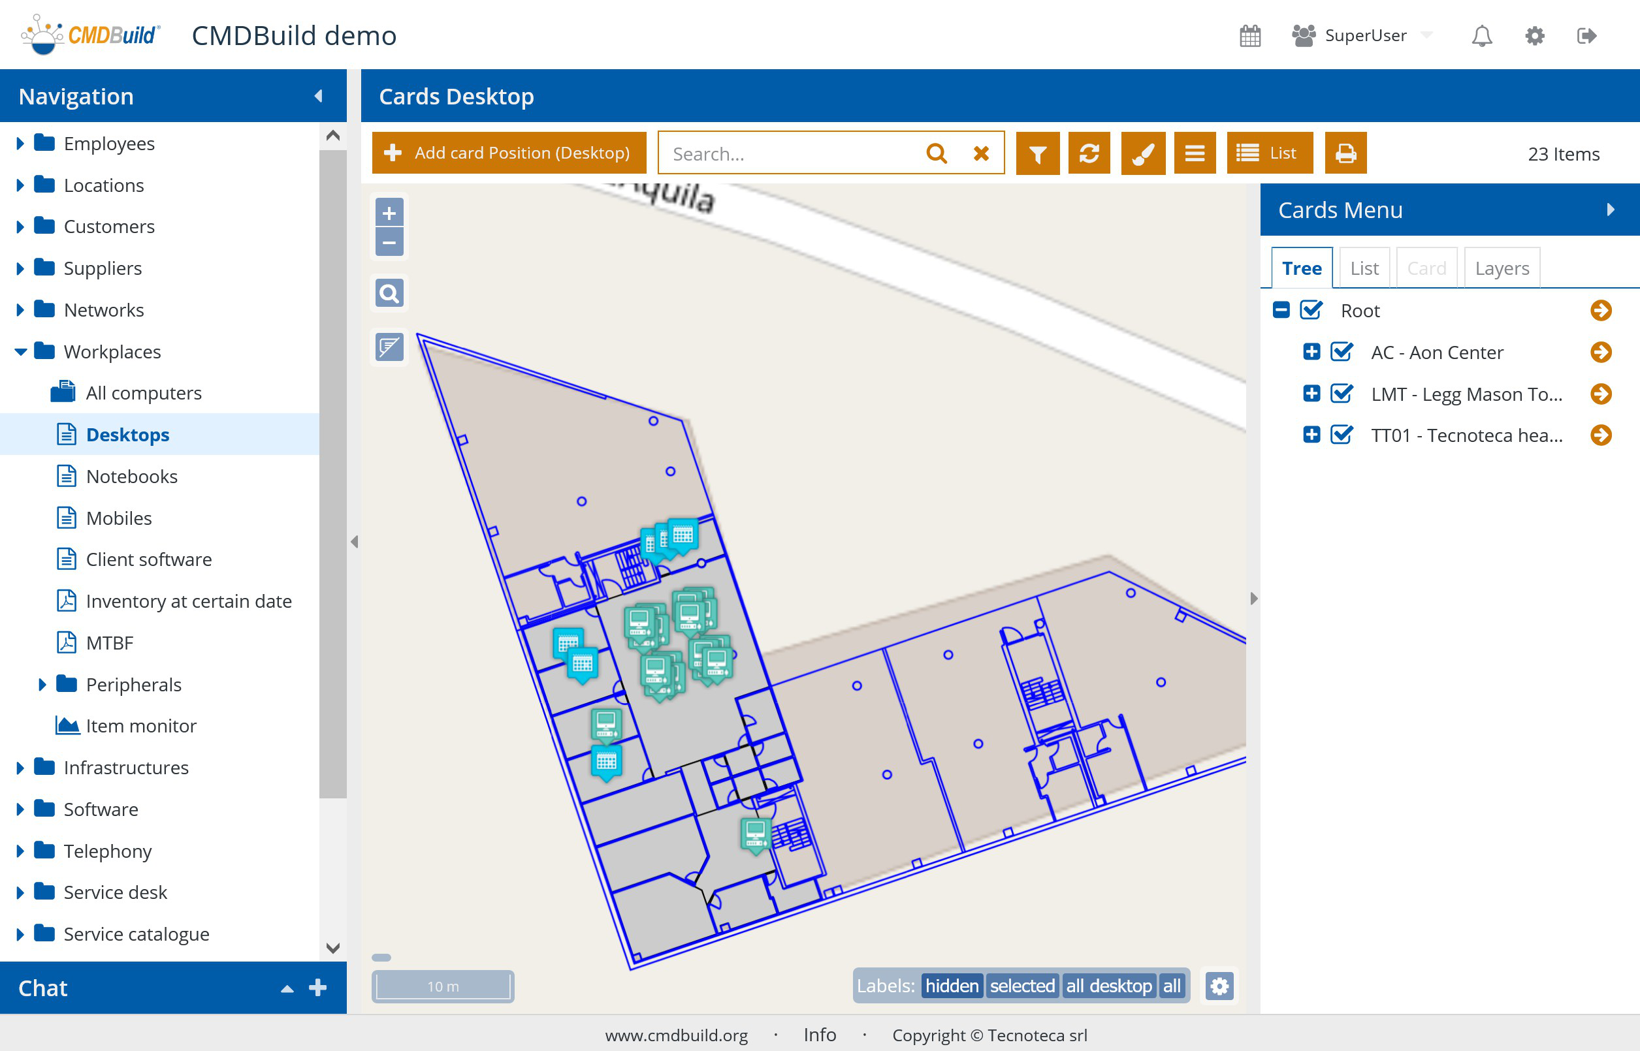Click the map settings gear icon
Screen dimensions: 1640x1051
coord(1219,986)
